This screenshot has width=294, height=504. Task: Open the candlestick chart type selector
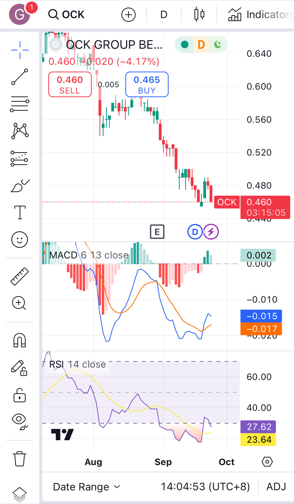coord(199,15)
